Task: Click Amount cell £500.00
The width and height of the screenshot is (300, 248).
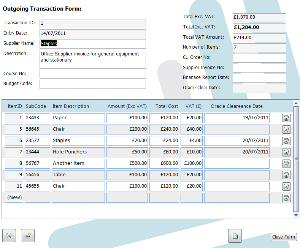Action: (127, 164)
